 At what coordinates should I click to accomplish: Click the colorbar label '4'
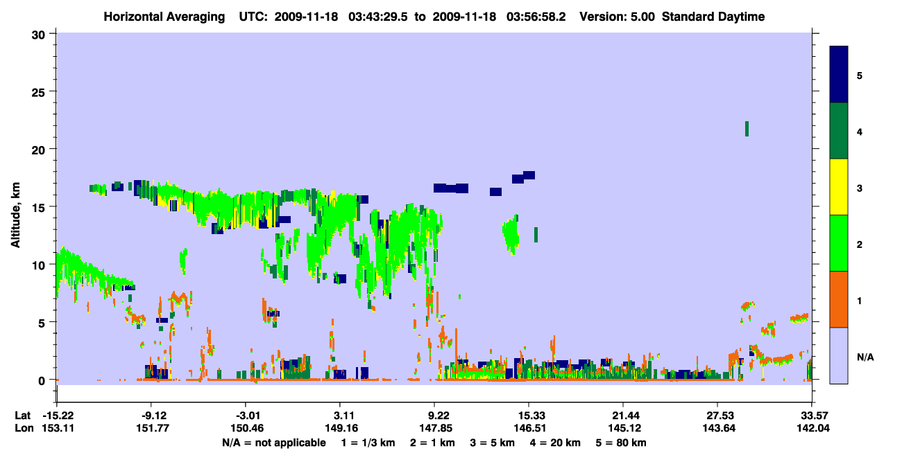pyautogui.click(x=860, y=131)
